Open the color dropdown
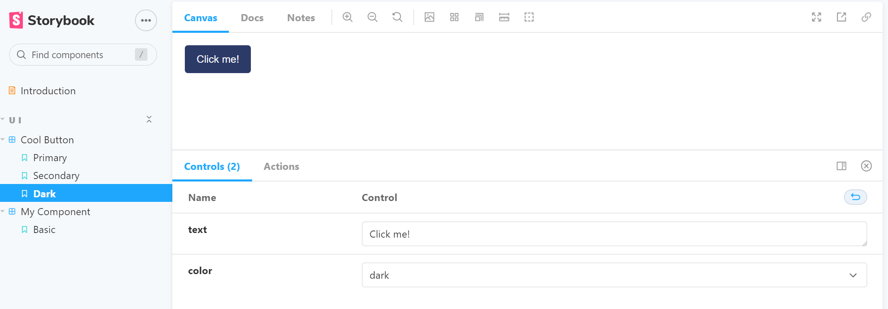Screen dimensions: 888x309 tap(614, 275)
